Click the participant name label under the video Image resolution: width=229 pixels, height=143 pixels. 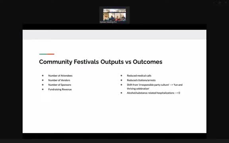coord(108,22)
